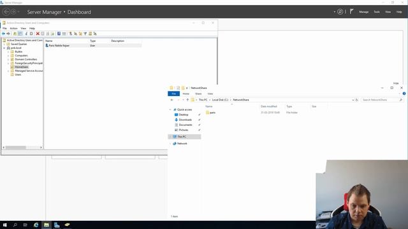Viewport: 408px width, 229px height.
Task: Click File Explorer icon in taskbar
Action: click(47, 225)
